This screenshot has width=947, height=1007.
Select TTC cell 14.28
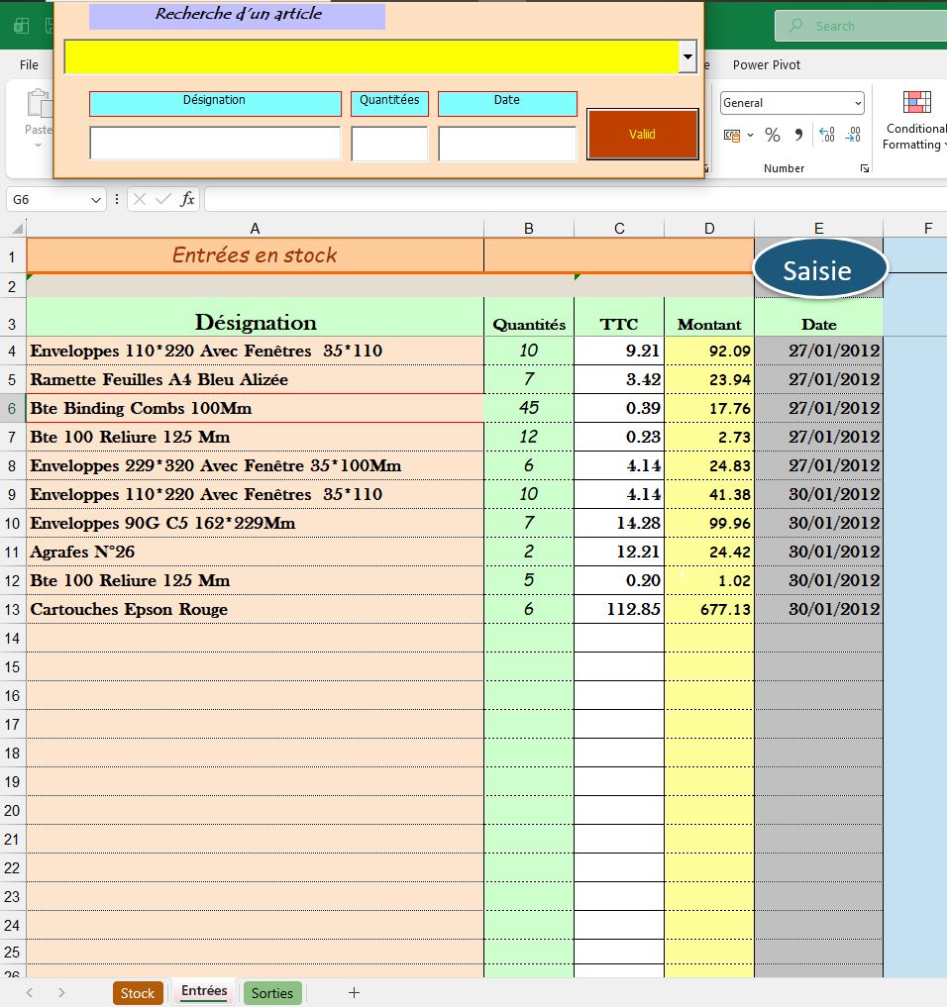point(619,524)
